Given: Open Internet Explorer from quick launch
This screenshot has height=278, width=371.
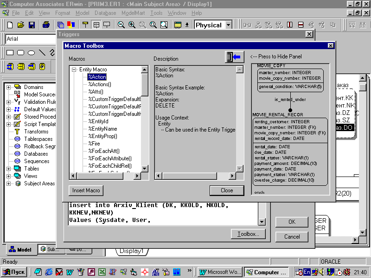Looking at the screenshot, I should point(49,272).
